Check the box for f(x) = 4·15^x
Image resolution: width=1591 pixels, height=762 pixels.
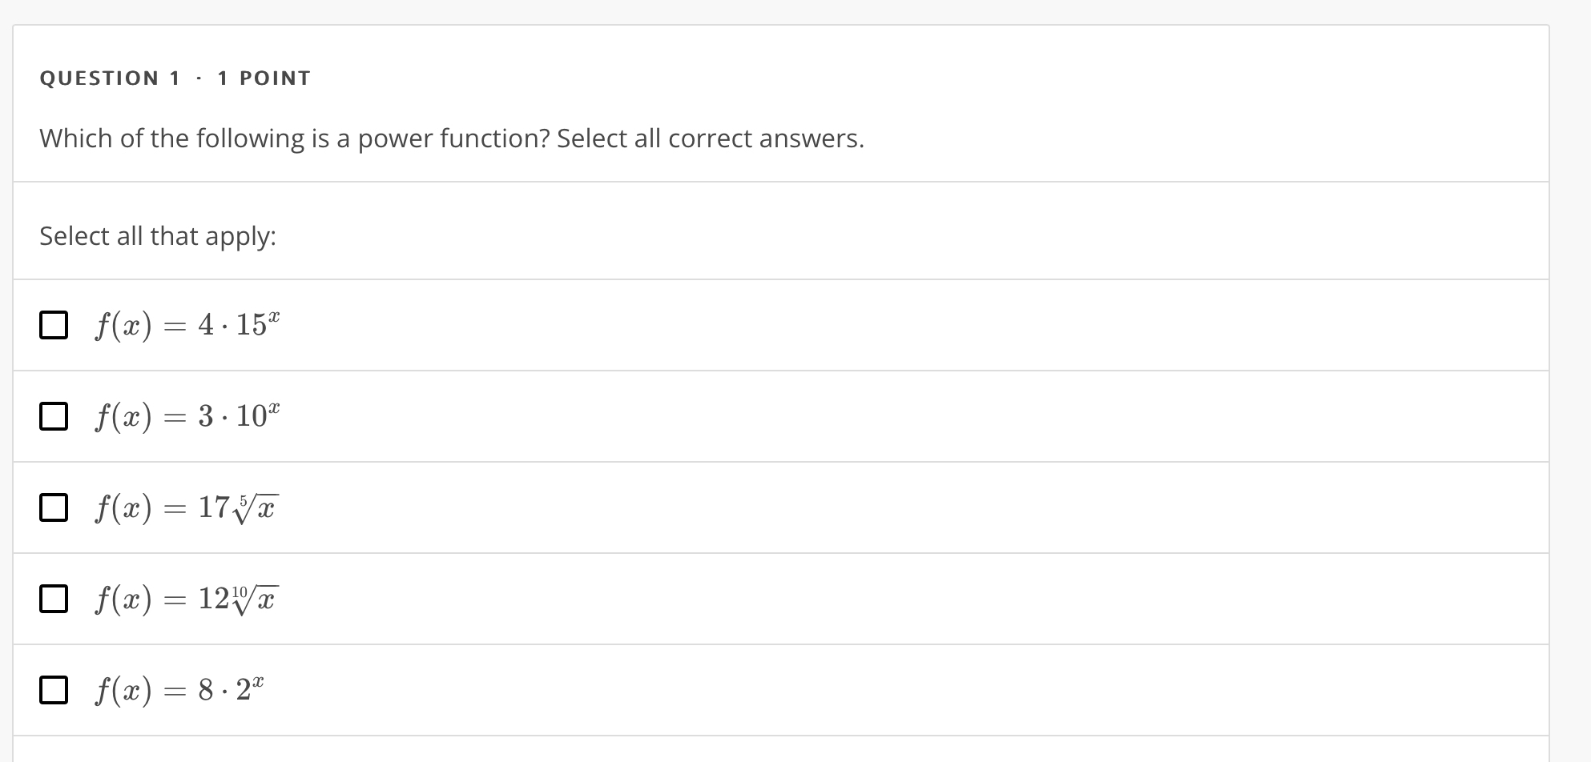pos(54,325)
